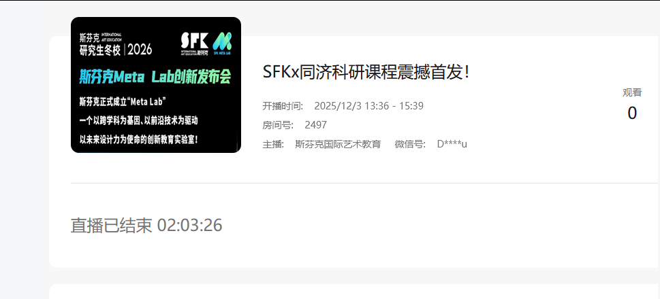
Task: Open the live stream cover thumbnail
Action: coord(156,85)
